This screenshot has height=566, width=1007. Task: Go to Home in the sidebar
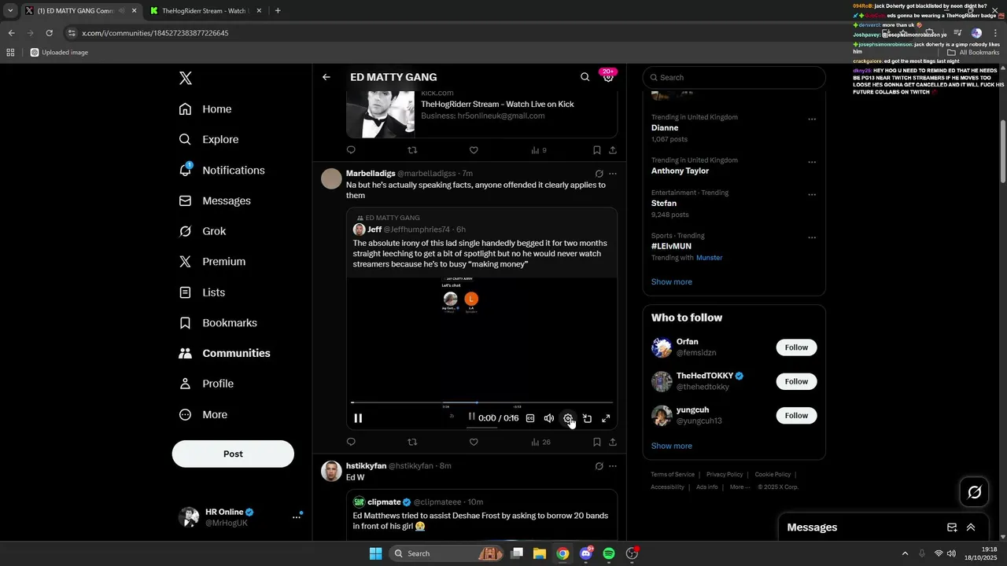pos(205,109)
